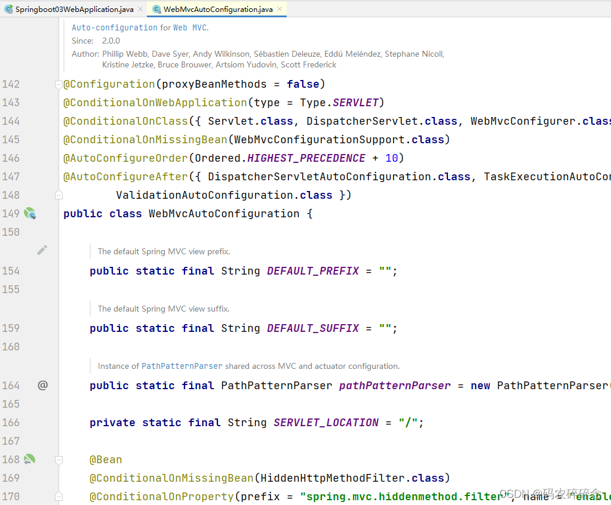This screenshot has width=611, height=505.
Task: Click the @AutoConfigureOrder annotation
Action: 125,158
